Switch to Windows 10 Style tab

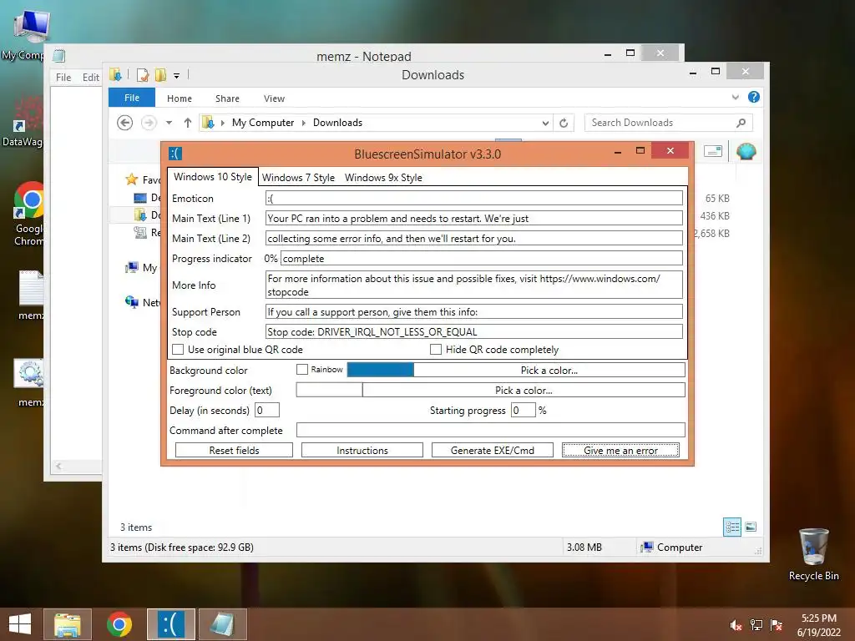click(213, 177)
